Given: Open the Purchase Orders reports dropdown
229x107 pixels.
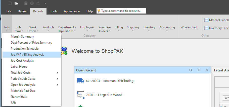Looking at the screenshot, I should [x=105, y=29].
